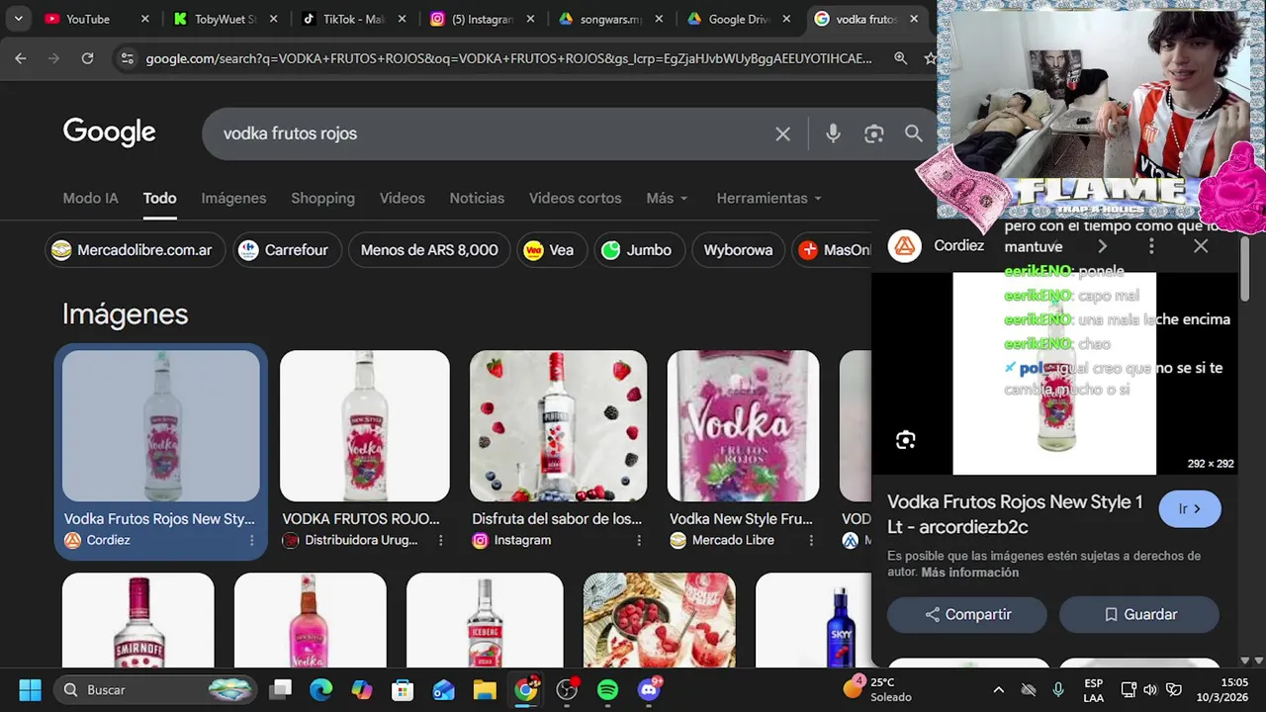Open the Smirnoff bottle thumbnail

[137, 620]
